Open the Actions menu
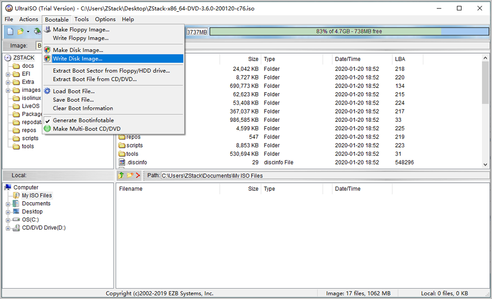 29,20
